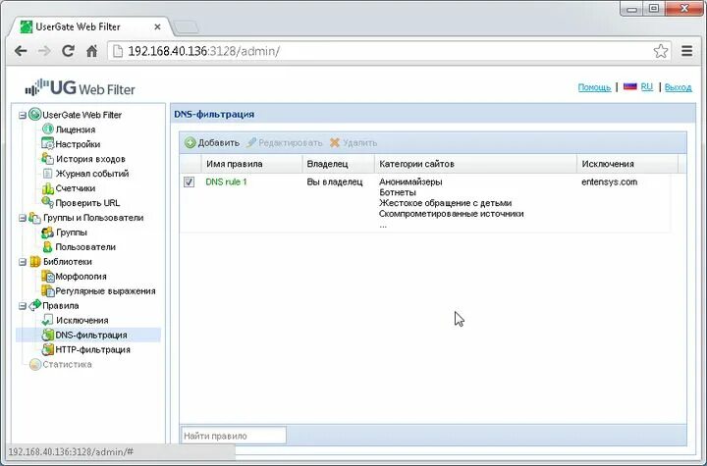707x466 pixels.
Task: Open Счетчики in the sidebar
Action: (76, 188)
